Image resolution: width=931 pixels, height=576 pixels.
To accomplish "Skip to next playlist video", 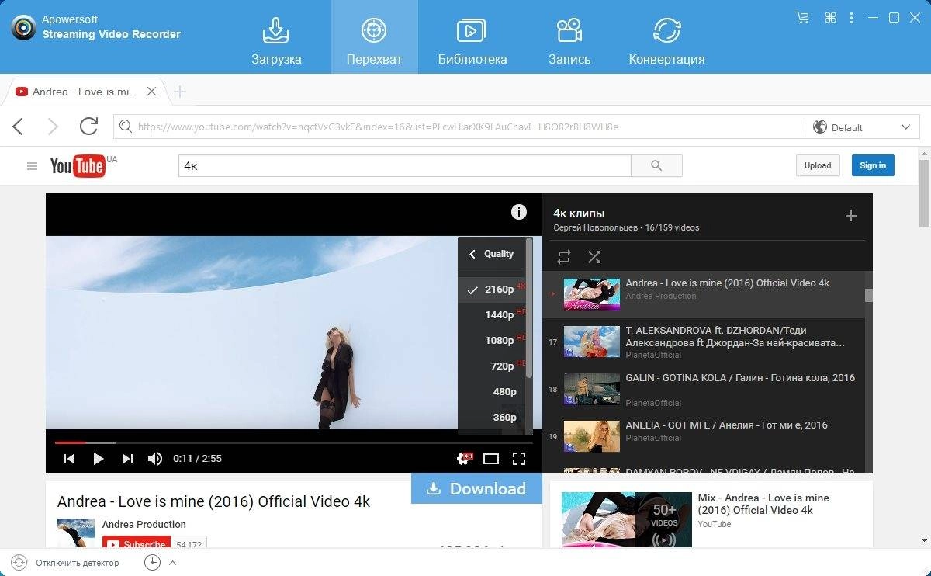I will 128,459.
